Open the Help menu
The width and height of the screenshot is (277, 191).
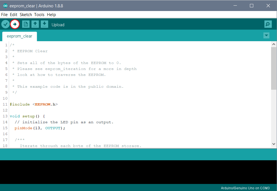pyautogui.click(x=51, y=15)
